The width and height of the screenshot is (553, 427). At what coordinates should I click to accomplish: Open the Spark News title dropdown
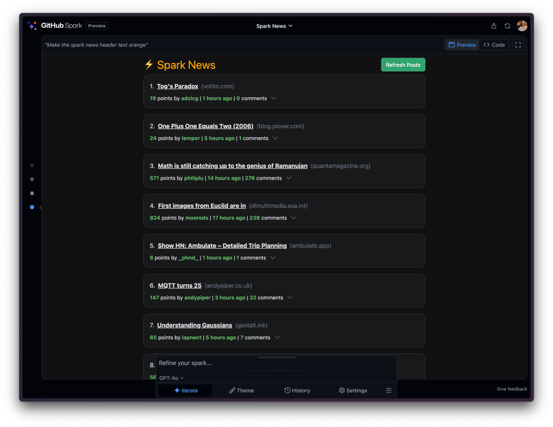[275, 26]
